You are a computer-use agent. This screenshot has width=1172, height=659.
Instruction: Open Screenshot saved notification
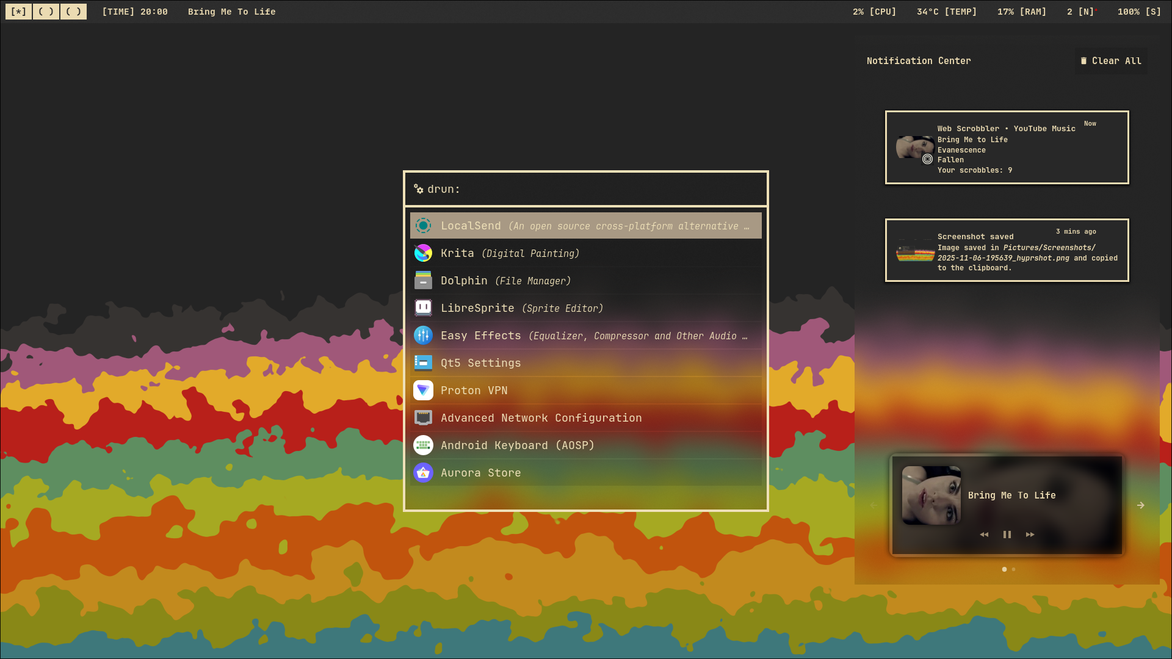[1007, 251]
